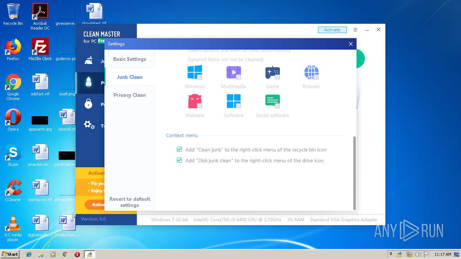This screenshot has height=259, width=461.
Task: Click the "Context menu" section heading
Action: pos(182,135)
